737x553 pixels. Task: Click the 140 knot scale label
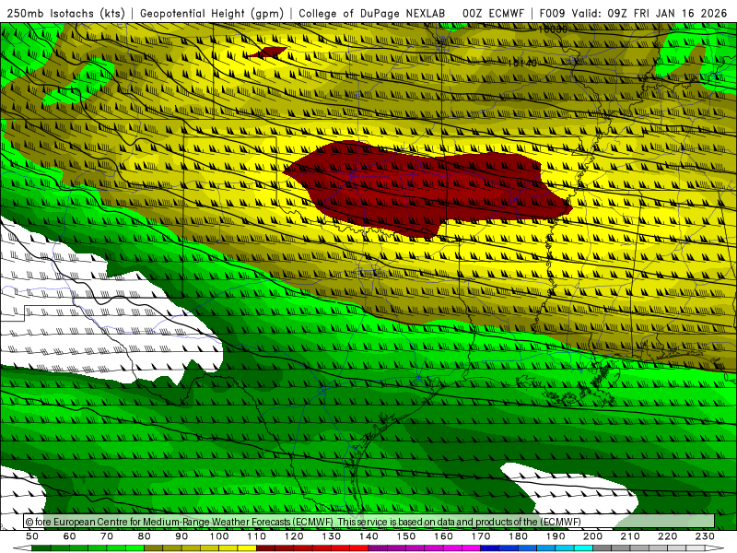point(368,536)
